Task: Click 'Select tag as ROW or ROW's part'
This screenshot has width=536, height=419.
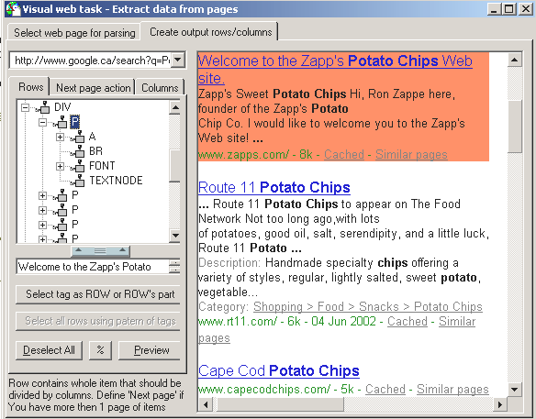Action: click(98, 294)
